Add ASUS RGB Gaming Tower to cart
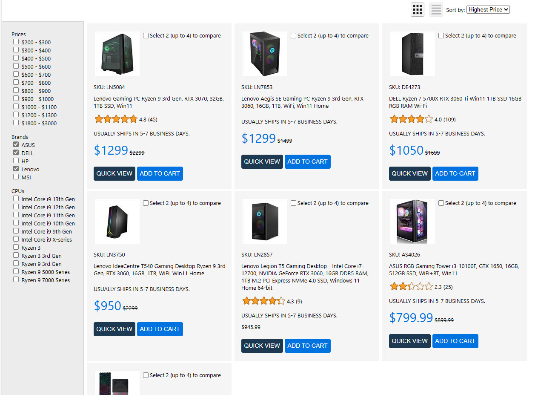The width and height of the screenshot is (535, 395). (455, 341)
